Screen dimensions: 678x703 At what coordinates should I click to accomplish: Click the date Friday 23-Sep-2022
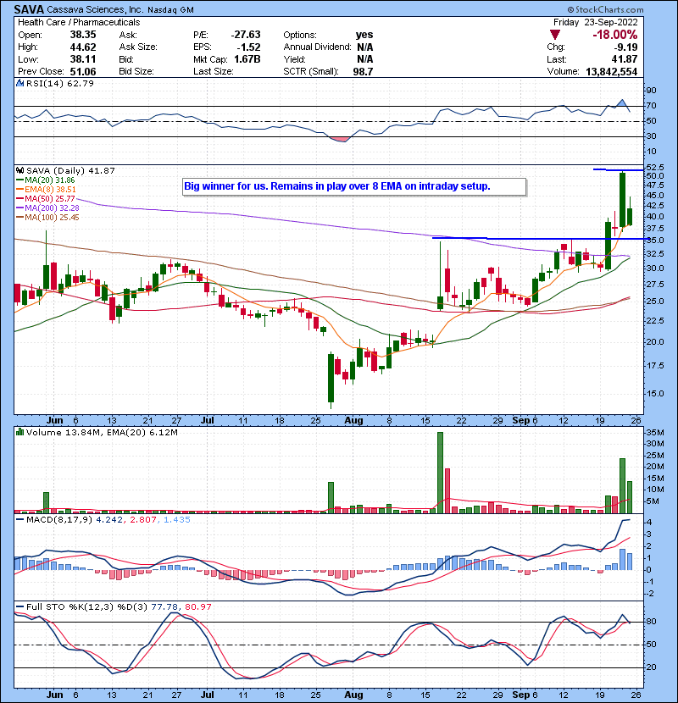click(x=596, y=22)
